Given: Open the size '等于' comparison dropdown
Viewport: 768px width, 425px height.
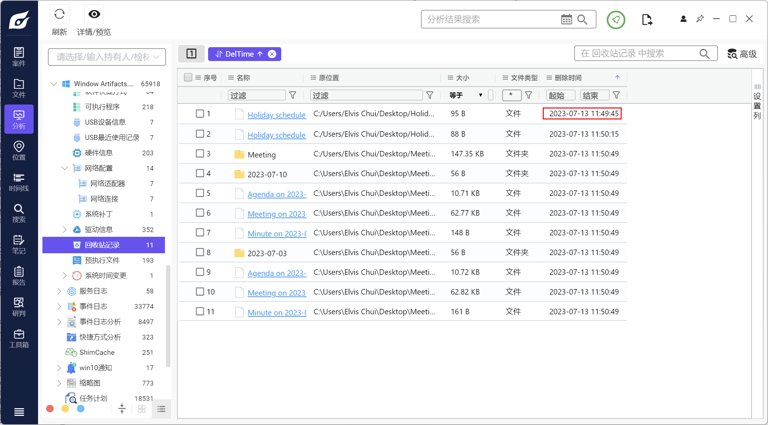Looking at the screenshot, I should point(466,95).
